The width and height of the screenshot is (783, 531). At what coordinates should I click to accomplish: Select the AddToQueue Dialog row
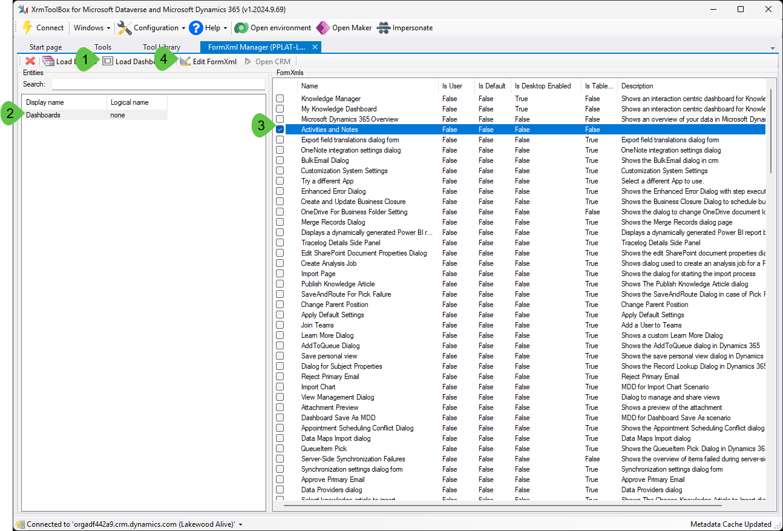coord(520,346)
